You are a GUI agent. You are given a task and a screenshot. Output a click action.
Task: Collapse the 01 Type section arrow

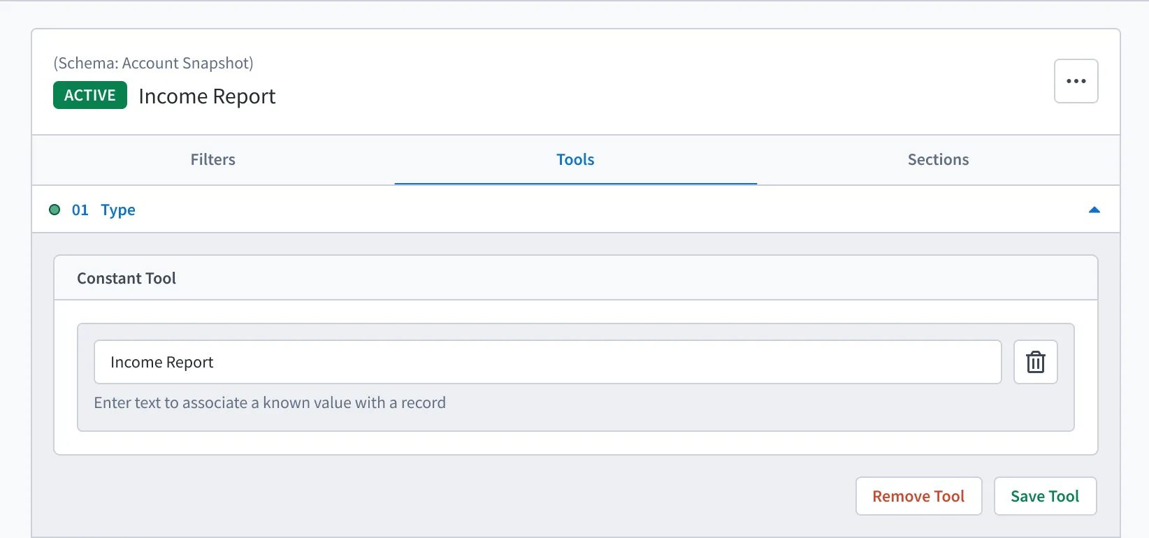click(x=1094, y=210)
